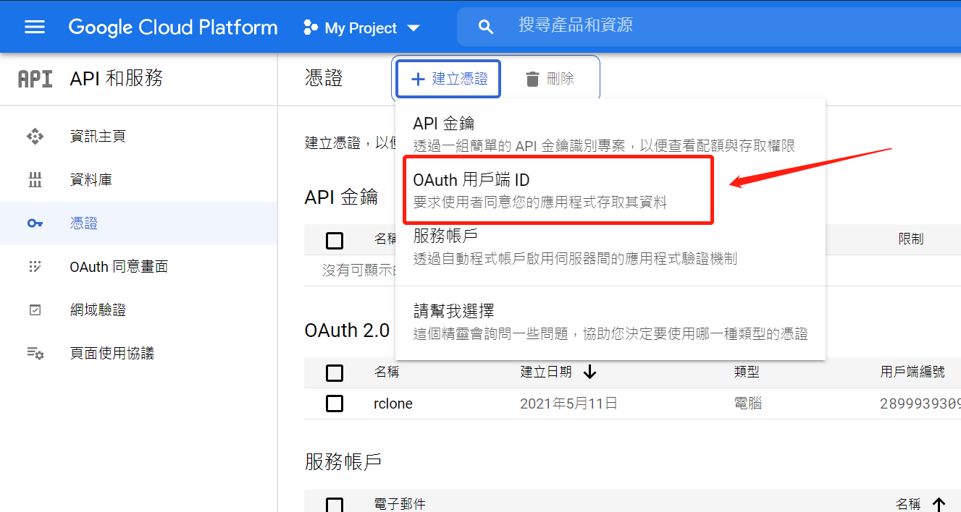Open the rclone client entry
Screen dimensions: 961x512
(393, 404)
